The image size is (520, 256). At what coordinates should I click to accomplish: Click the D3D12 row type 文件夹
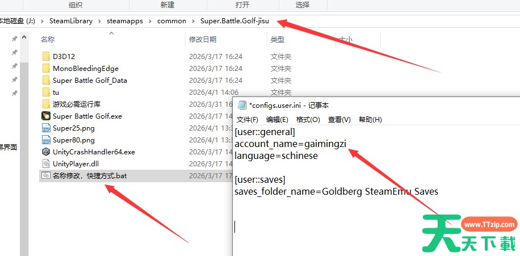(281, 57)
